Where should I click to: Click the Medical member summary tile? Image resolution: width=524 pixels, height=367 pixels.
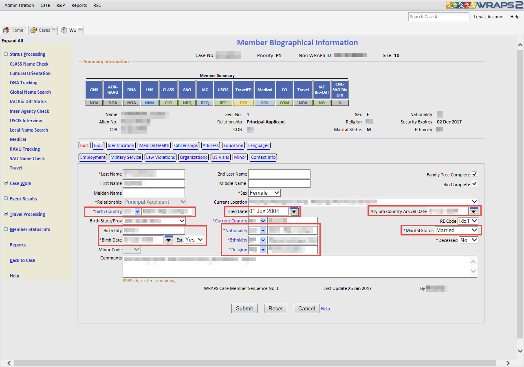265,90
